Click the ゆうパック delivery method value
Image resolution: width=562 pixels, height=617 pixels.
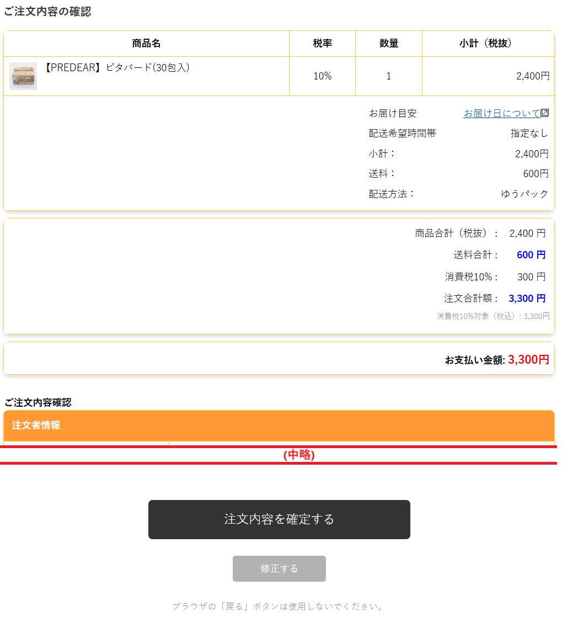tap(524, 194)
